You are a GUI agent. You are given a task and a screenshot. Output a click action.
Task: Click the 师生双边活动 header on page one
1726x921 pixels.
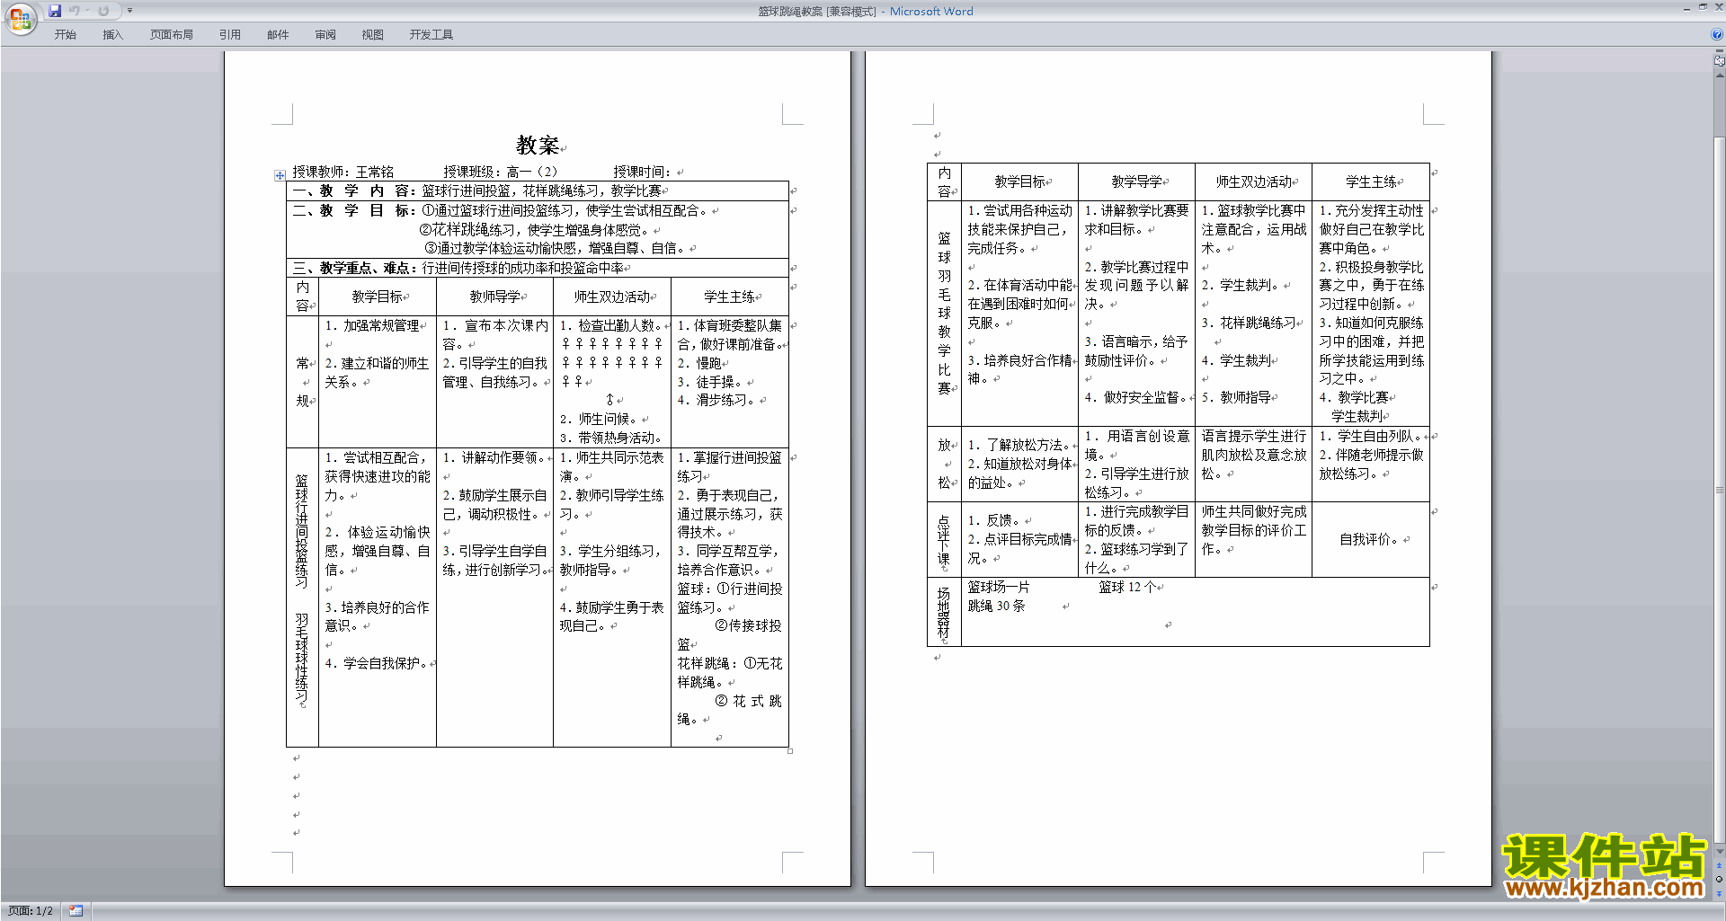coord(611,297)
